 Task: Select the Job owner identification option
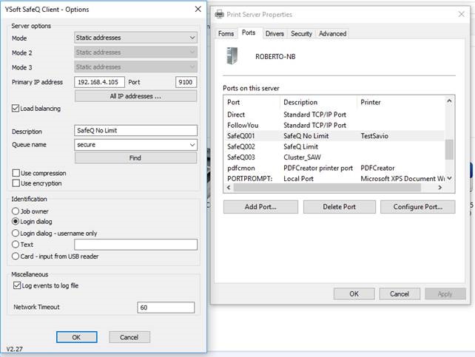[15, 211]
